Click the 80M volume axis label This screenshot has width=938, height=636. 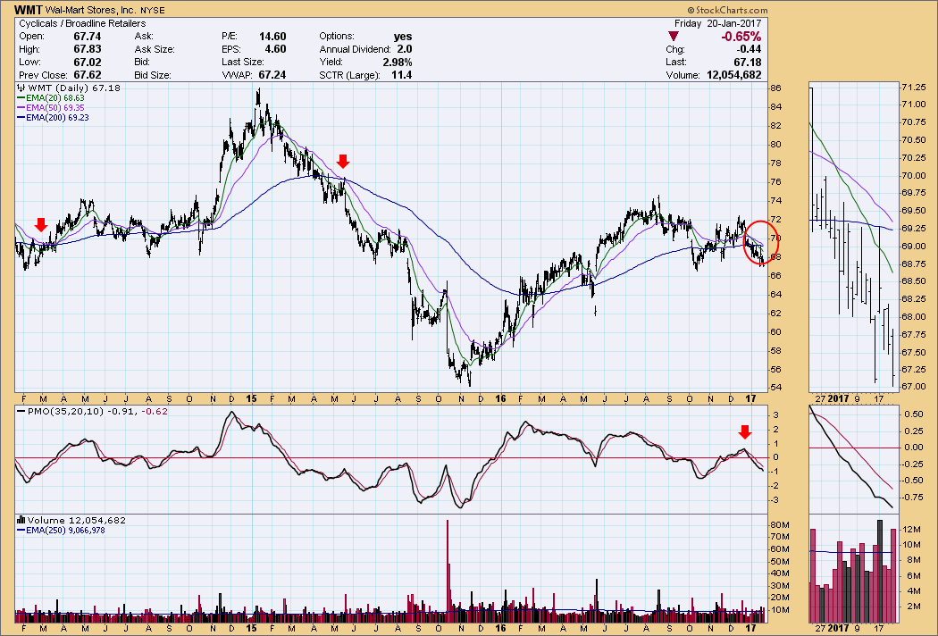click(x=780, y=524)
